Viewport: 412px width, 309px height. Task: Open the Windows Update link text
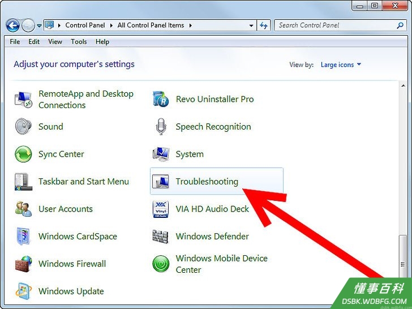tap(71, 291)
